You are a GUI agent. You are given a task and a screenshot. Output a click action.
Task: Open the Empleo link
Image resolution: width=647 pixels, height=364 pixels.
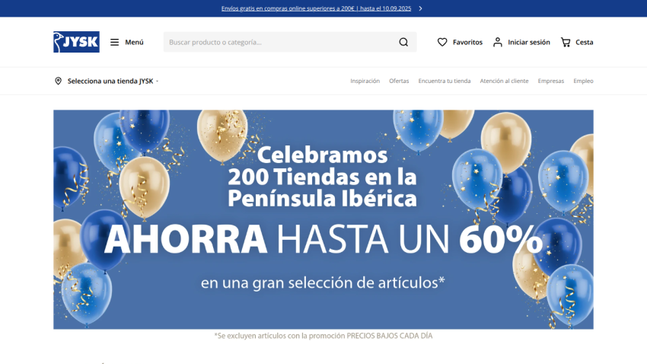pyautogui.click(x=583, y=81)
